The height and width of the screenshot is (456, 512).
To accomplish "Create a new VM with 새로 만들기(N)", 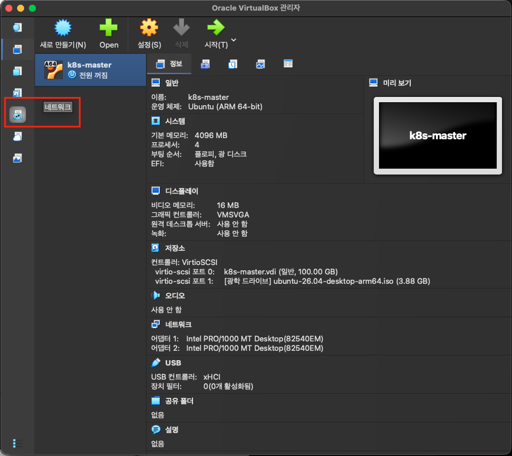I will coord(63,34).
